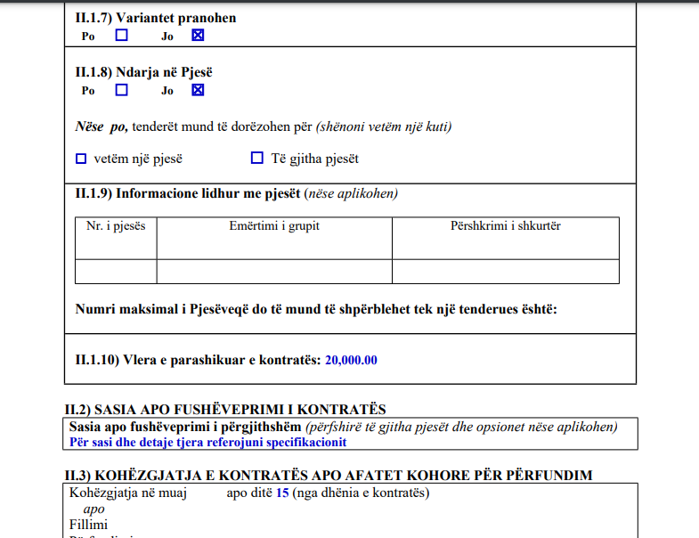Click the 20,000.00 contract value
This screenshot has width=699, height=538.
(351, 360)
